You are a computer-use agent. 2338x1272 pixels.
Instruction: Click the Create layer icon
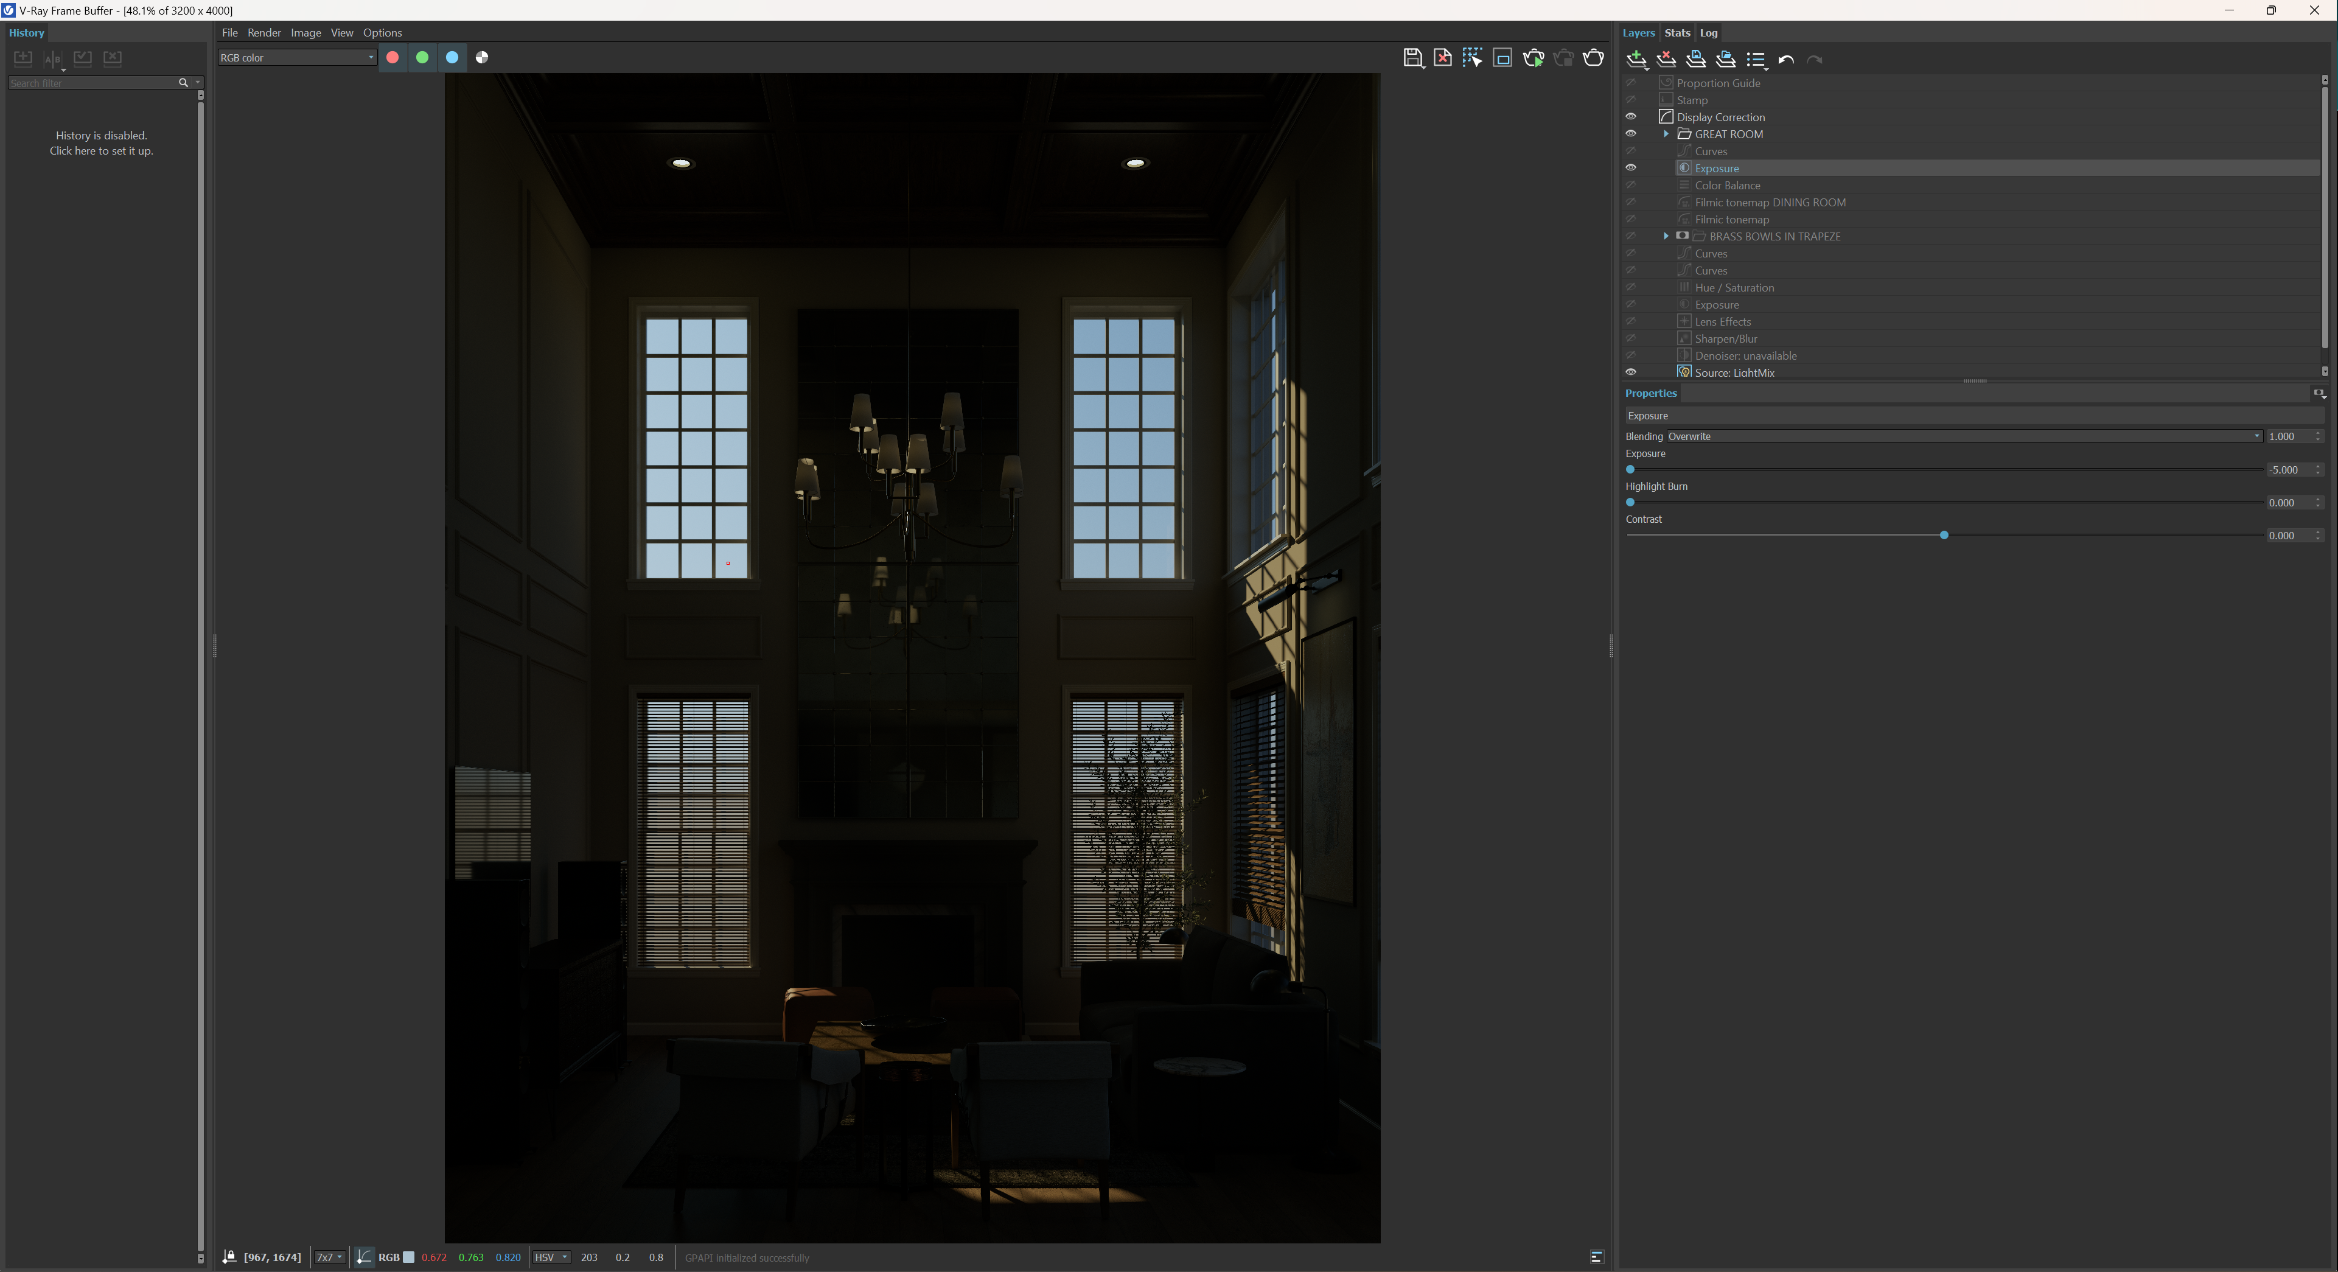coord(1636,60)
